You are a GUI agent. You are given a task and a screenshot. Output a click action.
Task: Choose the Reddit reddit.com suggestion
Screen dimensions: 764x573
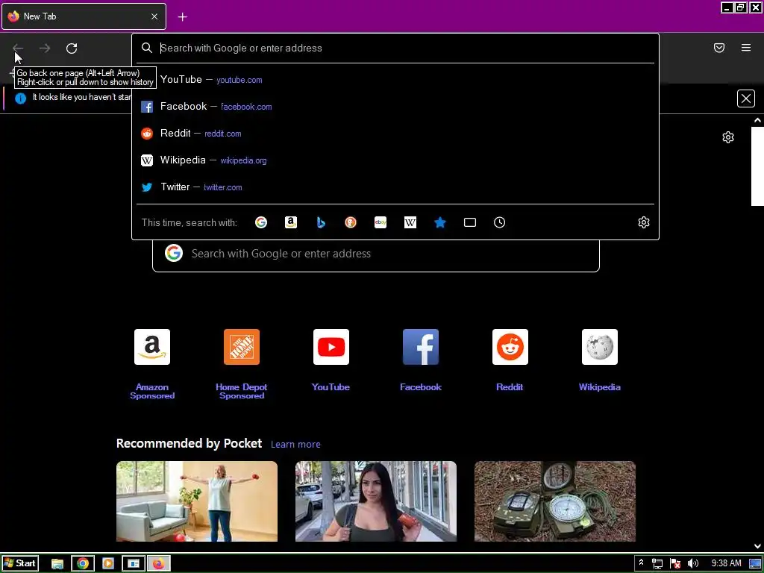coord(395,133)
